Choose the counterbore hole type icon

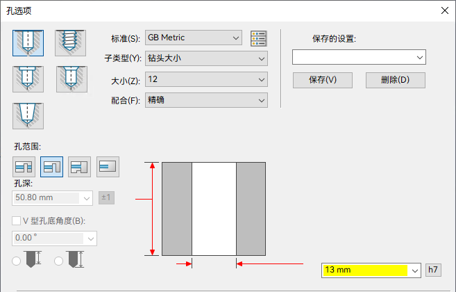[28, 79]
